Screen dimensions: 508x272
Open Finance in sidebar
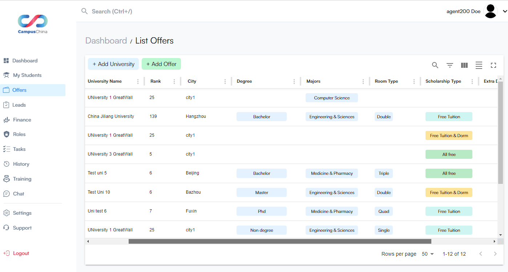(x=33, y=120)
